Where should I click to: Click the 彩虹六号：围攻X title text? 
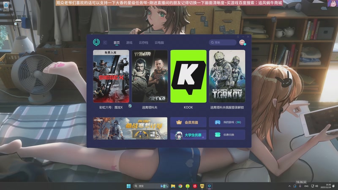coord(111,107)
